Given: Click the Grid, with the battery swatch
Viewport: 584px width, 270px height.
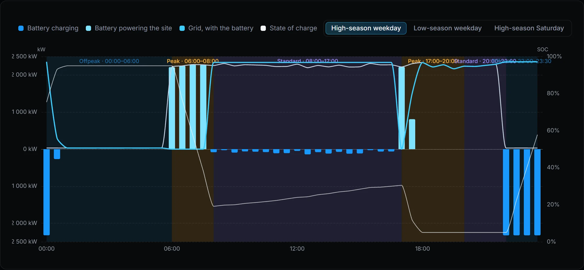Looking at the screenshot, I should 182,28.
